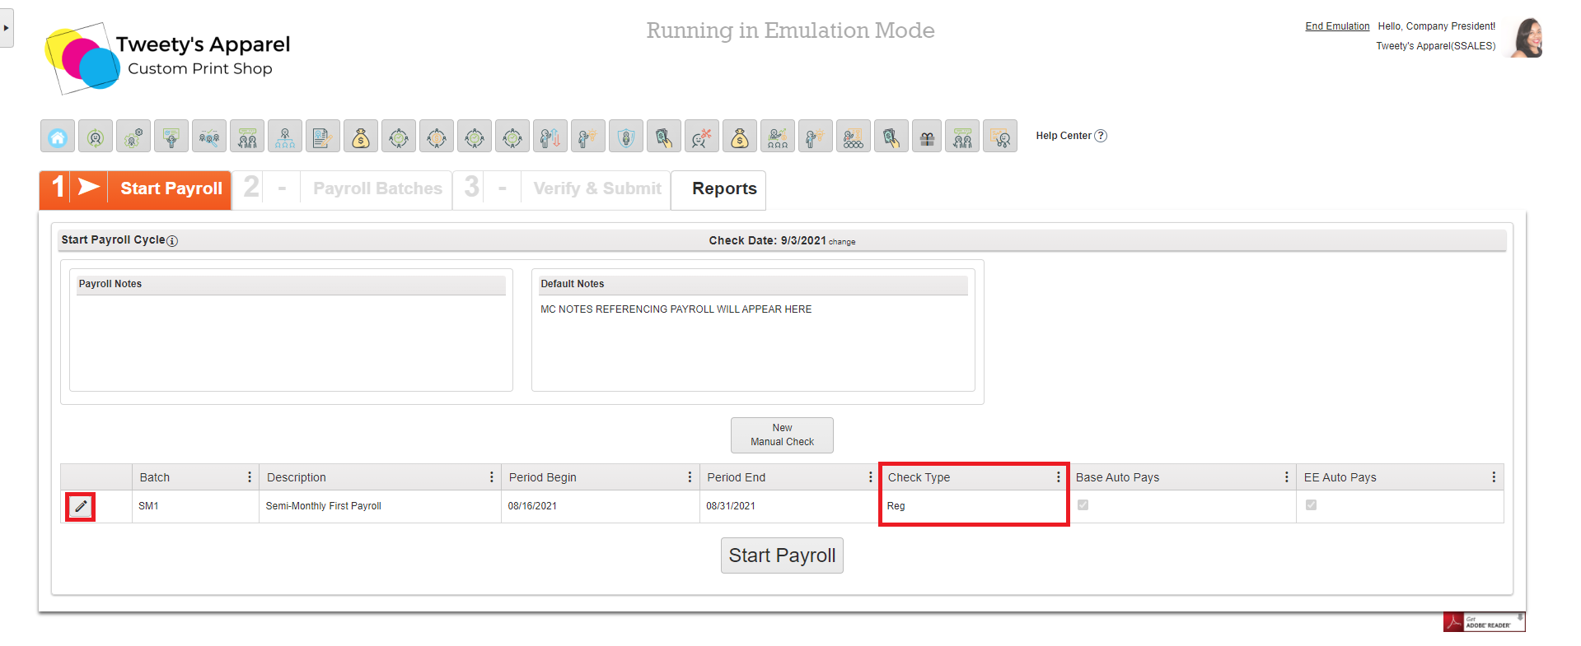Open the presenter with audience flowchart icon
The height and width of the screenshot is (646, 1581).
click(854, 137)
